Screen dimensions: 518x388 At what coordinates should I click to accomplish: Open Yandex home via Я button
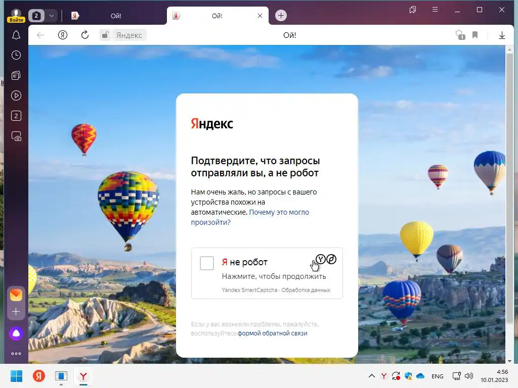pyautogui.click(x=62, y=35)
